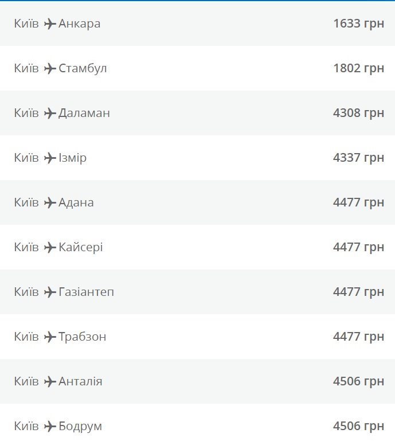The height and width of the screenshot is (445, 395).
Task: Click the 4477 грн price for Адана
Action: pyautogui.click(x=358, y=203)
